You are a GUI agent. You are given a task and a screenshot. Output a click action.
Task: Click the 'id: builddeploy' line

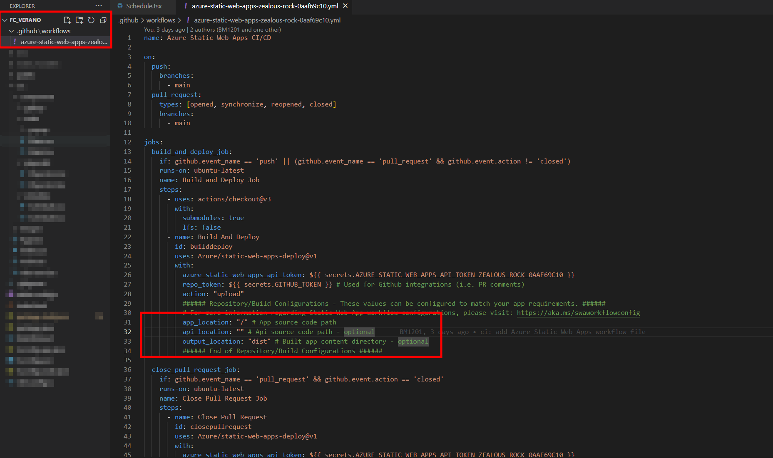click(204, 247)
